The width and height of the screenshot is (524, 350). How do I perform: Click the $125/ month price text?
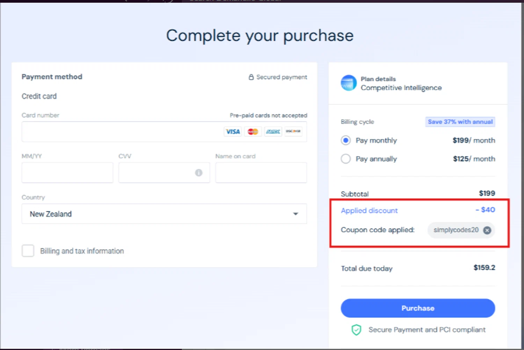tap(474, 159)
